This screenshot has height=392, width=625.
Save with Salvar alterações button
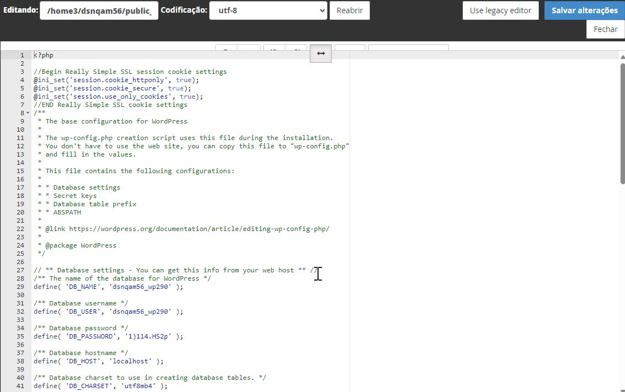[x=584, y=10]
